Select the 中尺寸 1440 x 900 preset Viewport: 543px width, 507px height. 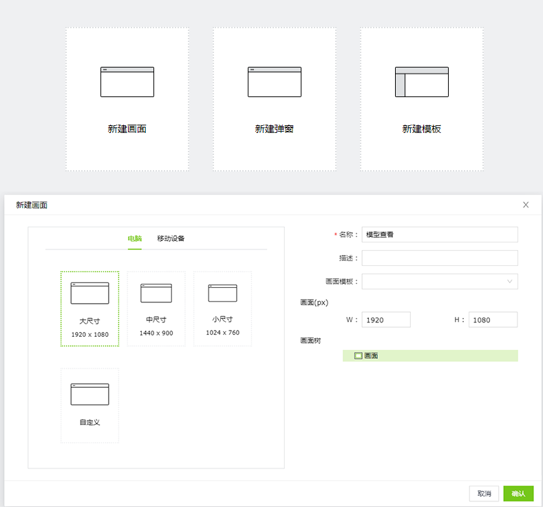point(156,308)
